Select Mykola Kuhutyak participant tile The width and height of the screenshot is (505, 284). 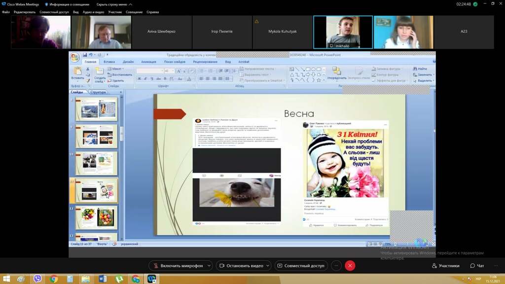point(283,32)
